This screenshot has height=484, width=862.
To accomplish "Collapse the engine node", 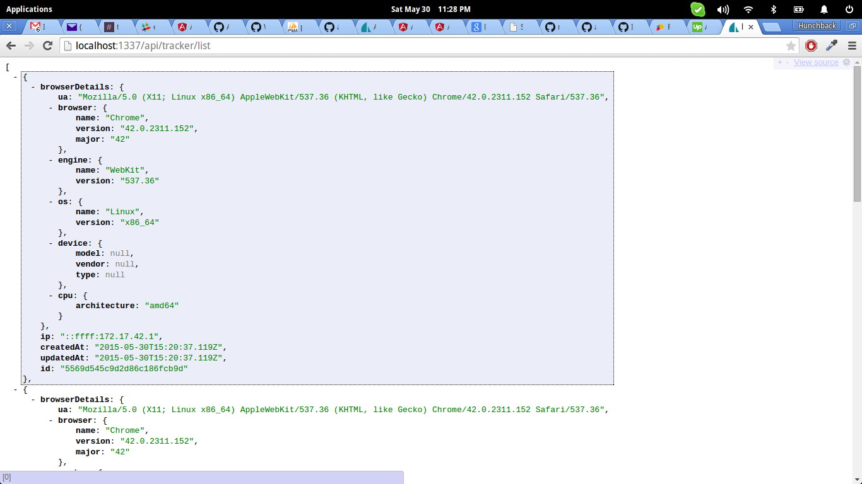I will pyautogui.click(x=51, y=161).
